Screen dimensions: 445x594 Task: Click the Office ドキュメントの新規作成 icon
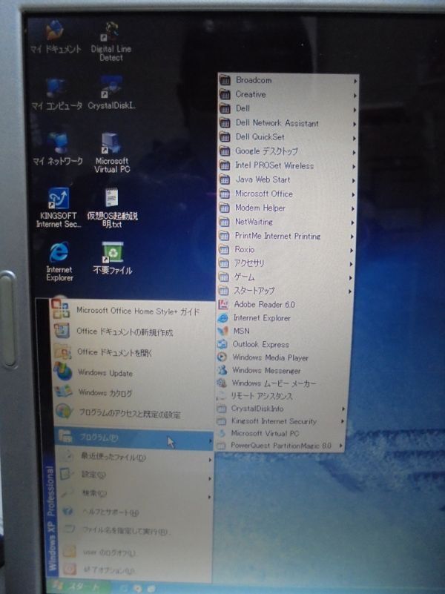pyautogui.click(x=62, y=330)
